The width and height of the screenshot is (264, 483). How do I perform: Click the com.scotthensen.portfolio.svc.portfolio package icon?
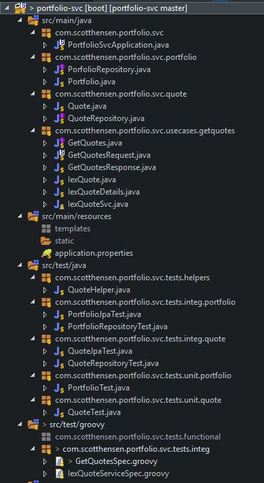point(46,57)
